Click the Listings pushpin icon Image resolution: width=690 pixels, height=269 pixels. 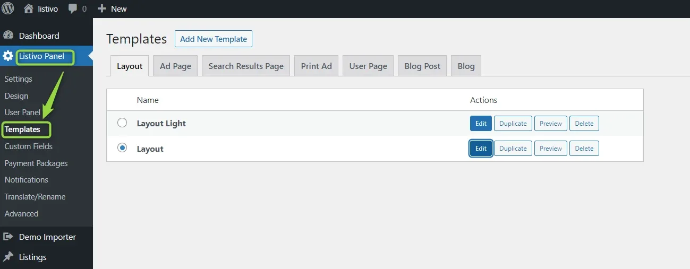coord(8,257)
